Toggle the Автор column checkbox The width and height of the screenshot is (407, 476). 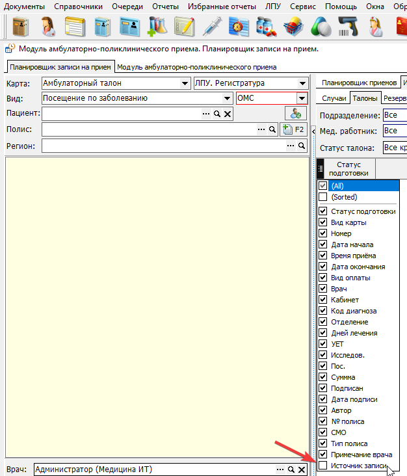pos(322,410)
